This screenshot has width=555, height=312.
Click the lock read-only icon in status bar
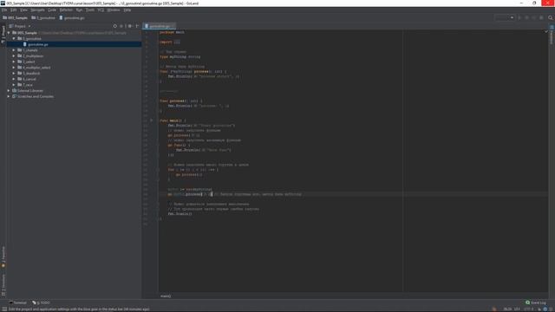click(539, 309)
